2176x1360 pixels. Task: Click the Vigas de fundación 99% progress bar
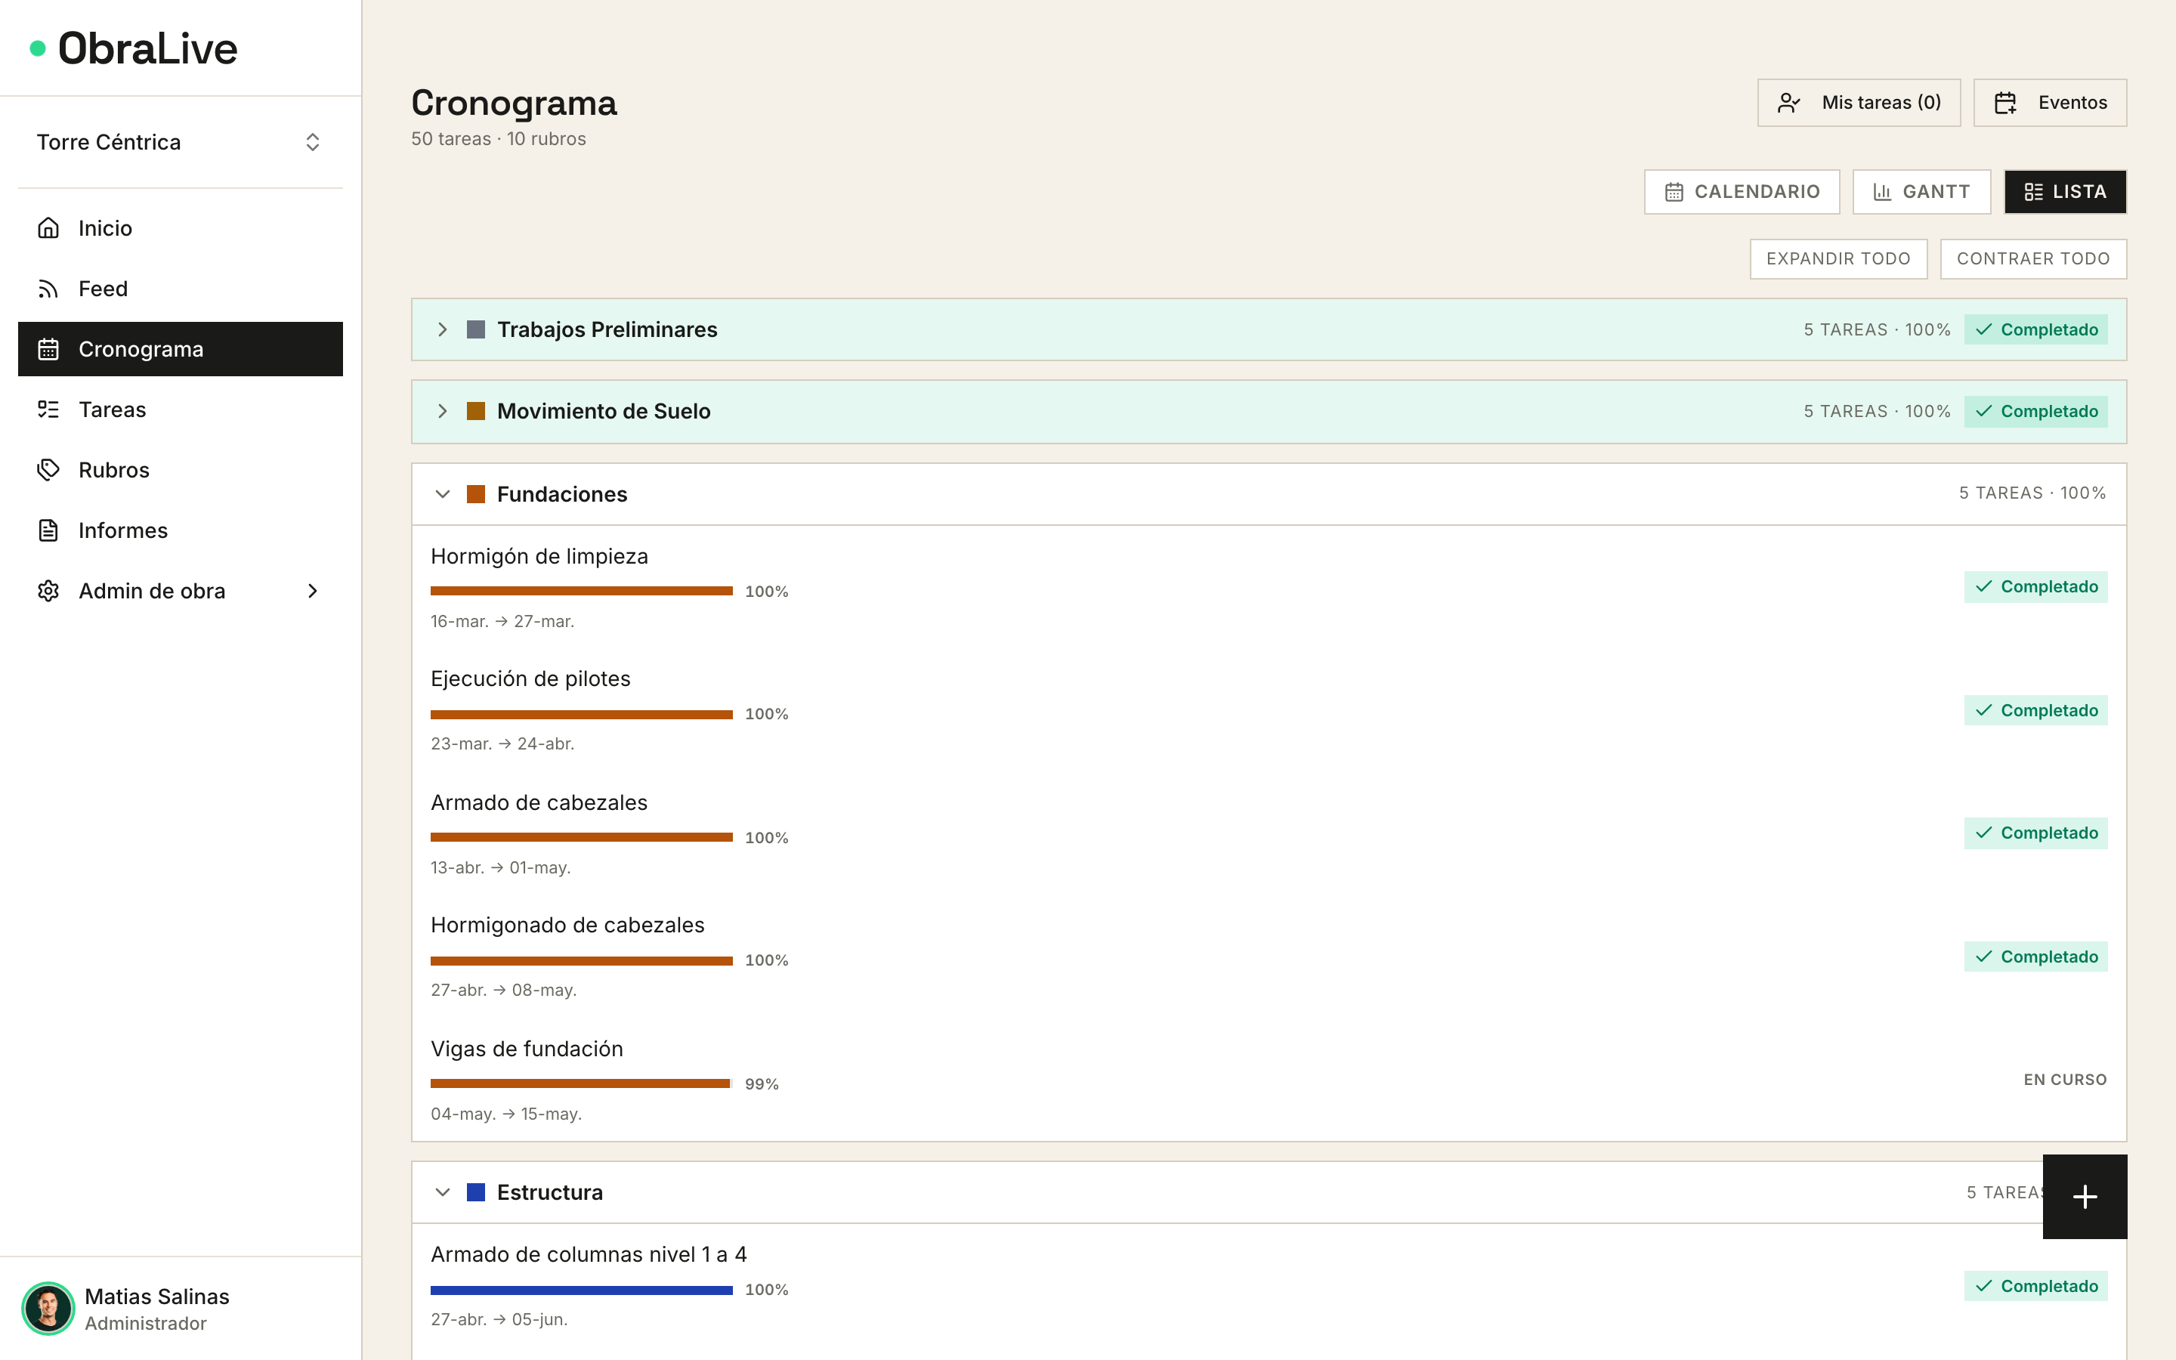click(x=582, y=1084)
